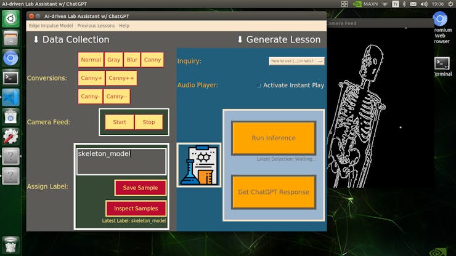Viewport: 456px width, 256px height.
Task: Click Latest Label: skeleton_model text
Action: coord(134,220)
